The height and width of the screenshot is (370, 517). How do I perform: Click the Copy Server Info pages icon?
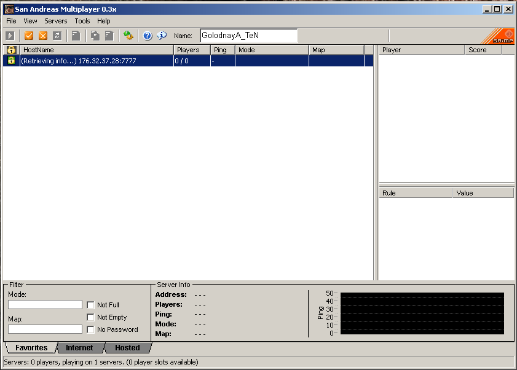[x=95, y=36]
